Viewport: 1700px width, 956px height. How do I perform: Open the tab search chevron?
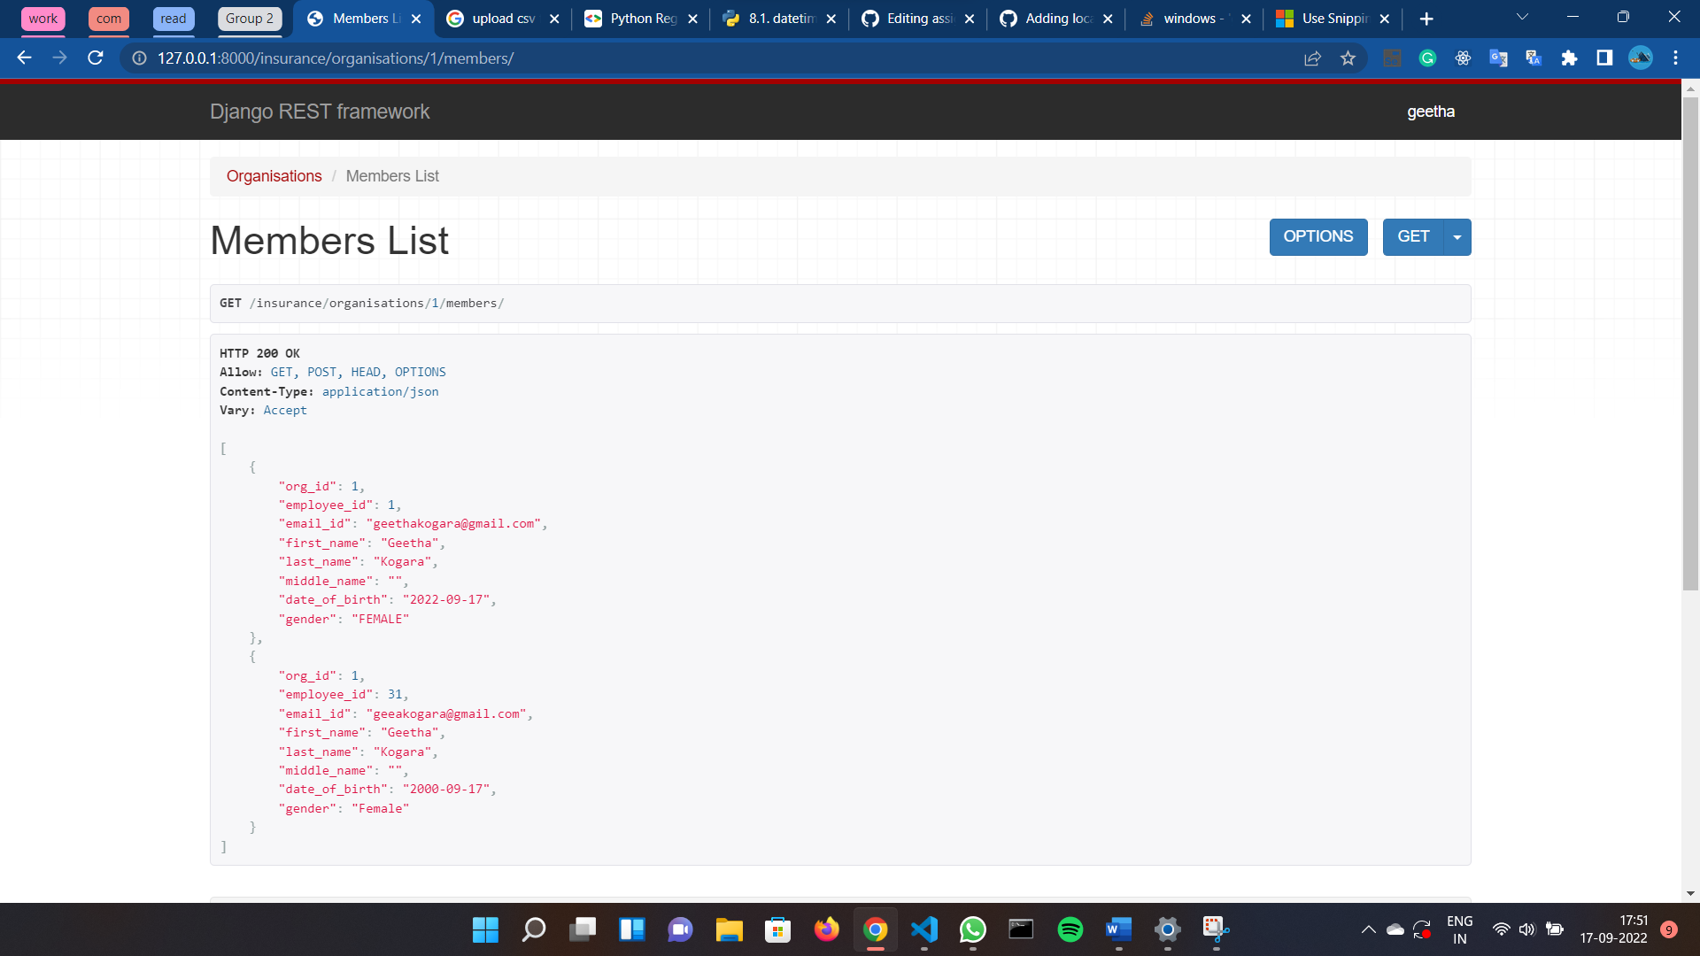tap(1522, 18)
